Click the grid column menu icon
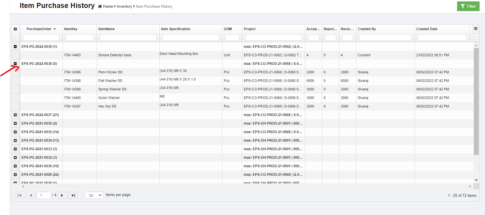 point(476,29)
